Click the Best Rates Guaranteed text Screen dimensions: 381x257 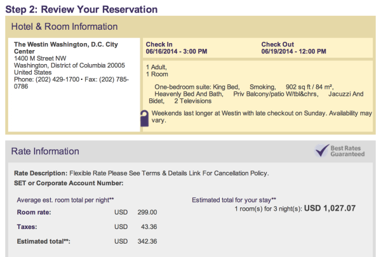[347, 151]
